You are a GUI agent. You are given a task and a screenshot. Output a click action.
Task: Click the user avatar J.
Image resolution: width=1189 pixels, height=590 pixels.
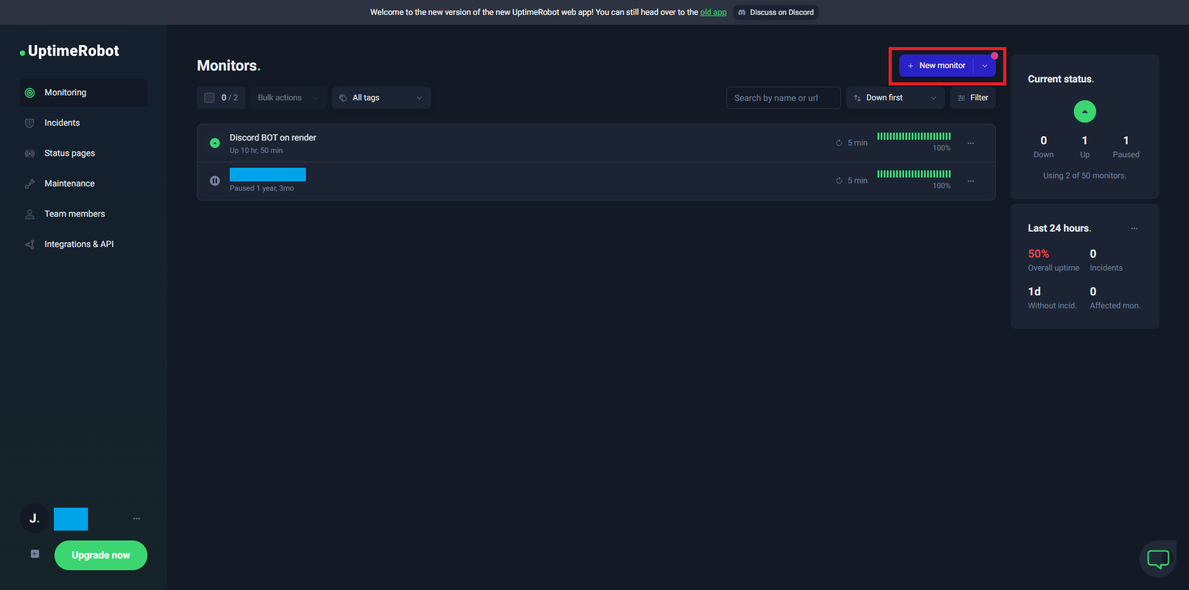pyautogui.click(x=35, y=518)
